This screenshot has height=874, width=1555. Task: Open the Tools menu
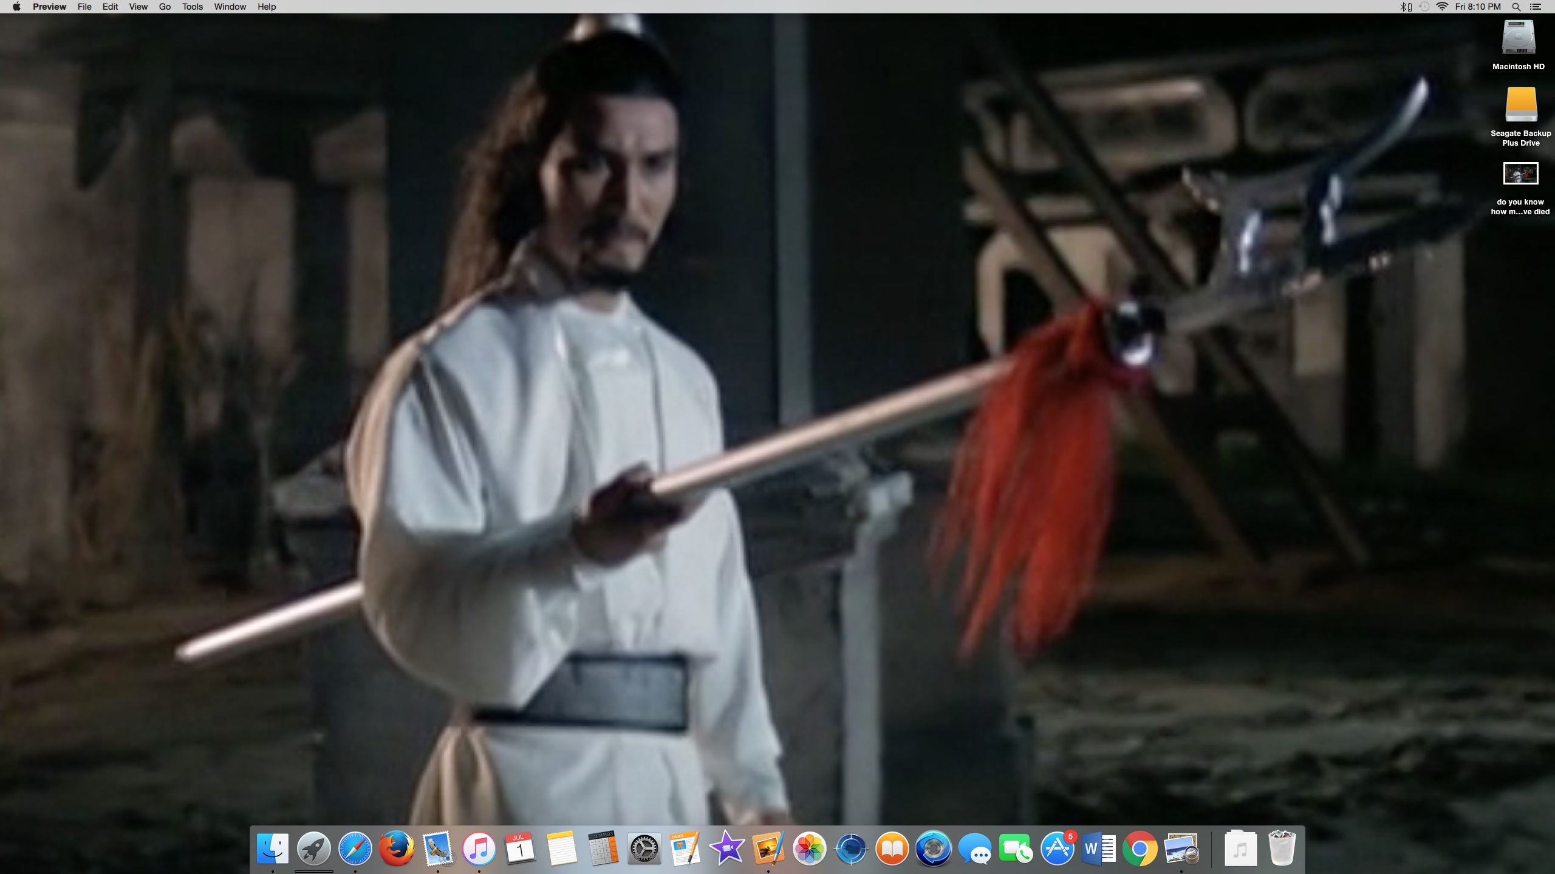point(192,7)
